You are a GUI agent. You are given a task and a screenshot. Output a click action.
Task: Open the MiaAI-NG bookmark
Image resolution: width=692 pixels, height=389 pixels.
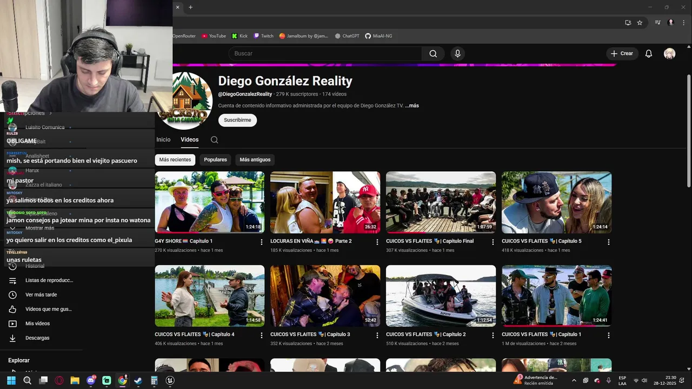click(x=378, y=36)
